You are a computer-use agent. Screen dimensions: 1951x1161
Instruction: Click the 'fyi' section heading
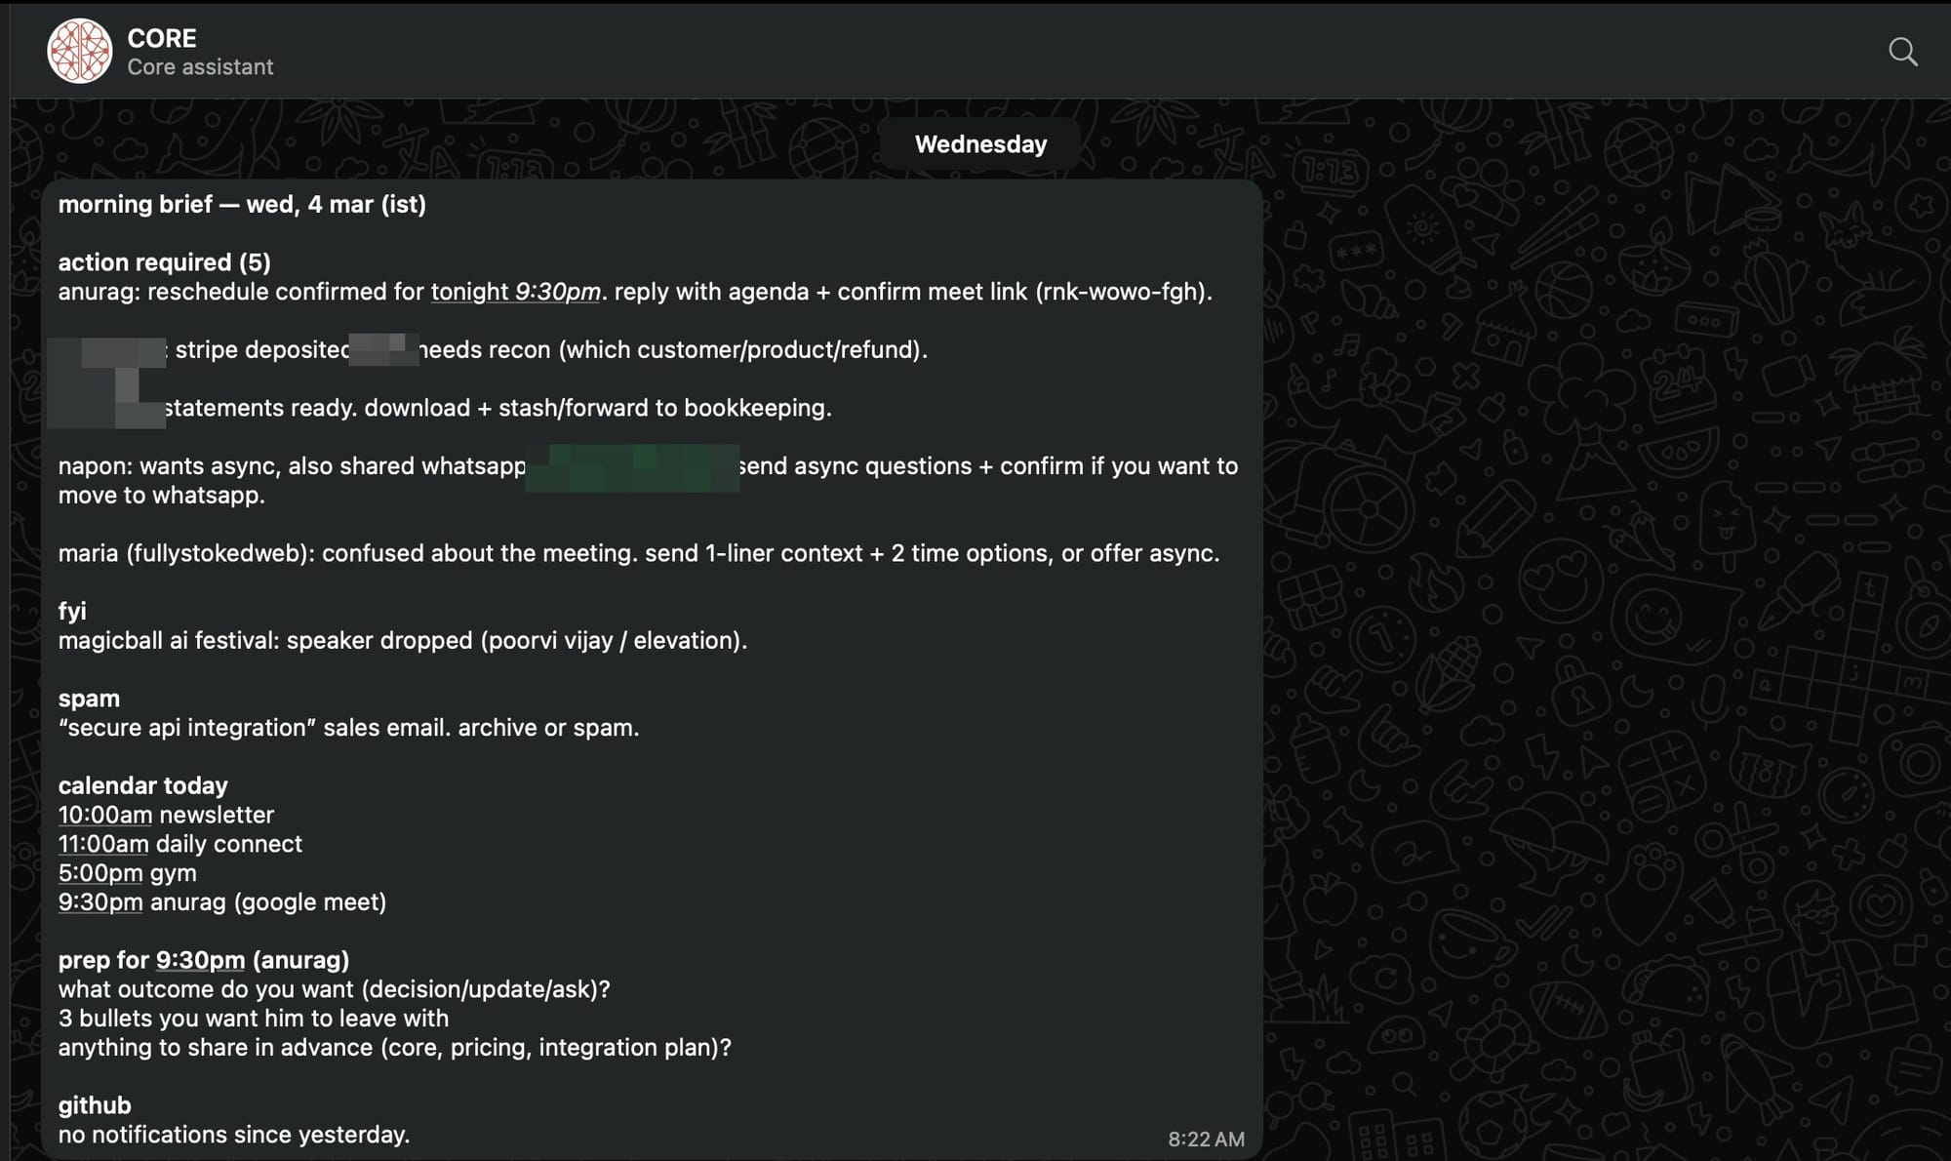click(72, 611)
